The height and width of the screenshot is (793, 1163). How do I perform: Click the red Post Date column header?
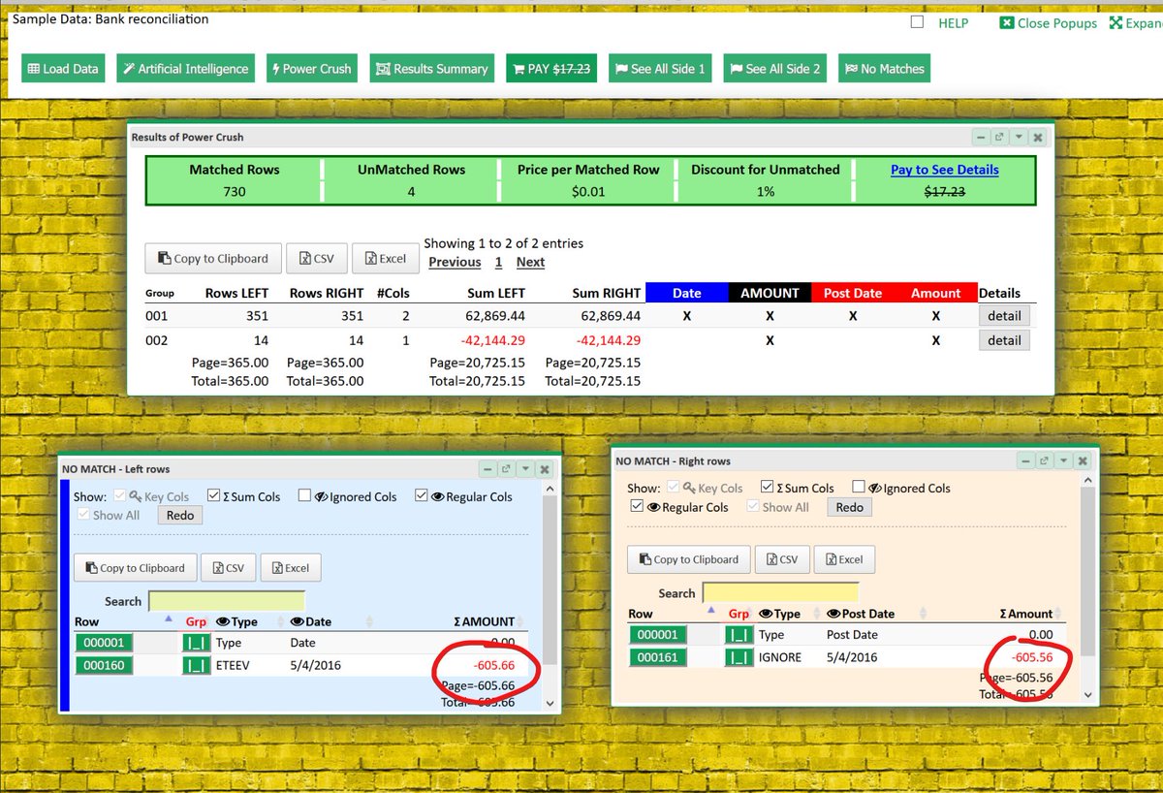[853, 293]
